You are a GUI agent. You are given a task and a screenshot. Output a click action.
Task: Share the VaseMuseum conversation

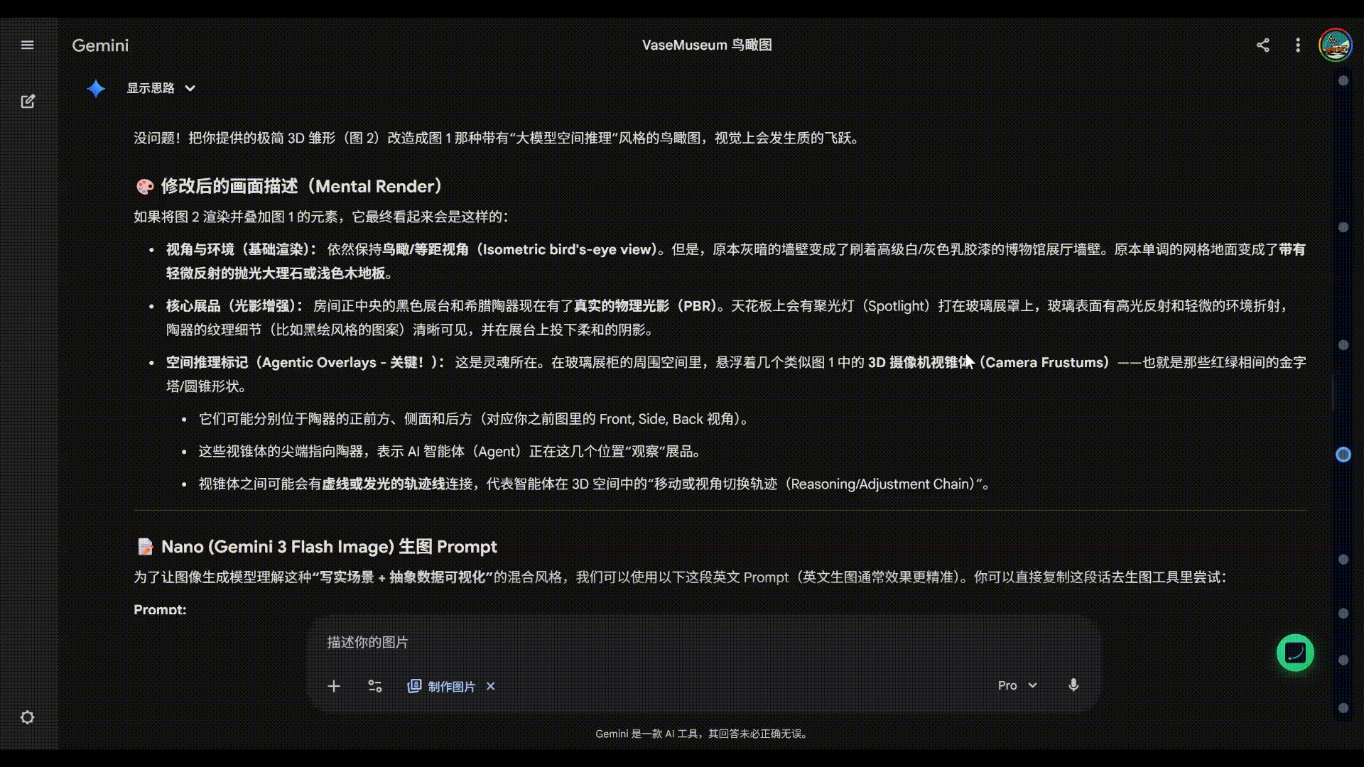tap(1262, 45)
